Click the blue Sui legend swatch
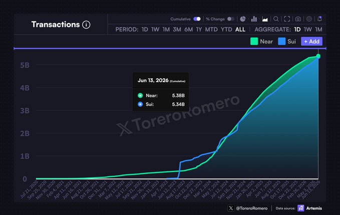Screen dimensions: 340x215 (x=282, y=41)
